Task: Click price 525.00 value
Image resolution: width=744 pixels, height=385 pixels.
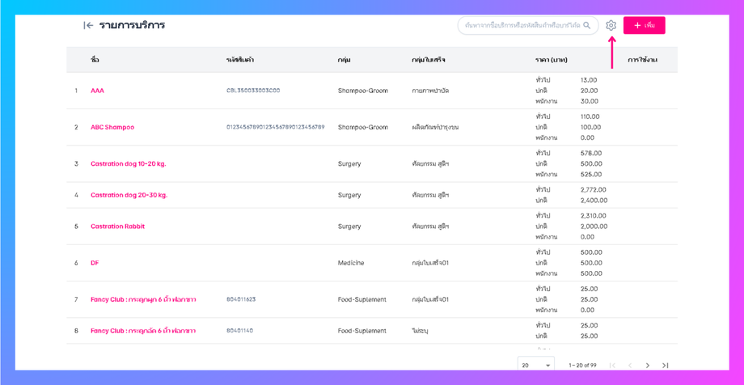Action: (x=591, y=174)
